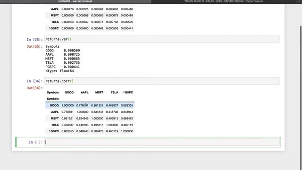Click the dtype: float64 line
This screenshot has width=302, height=170.
[59, 71]
